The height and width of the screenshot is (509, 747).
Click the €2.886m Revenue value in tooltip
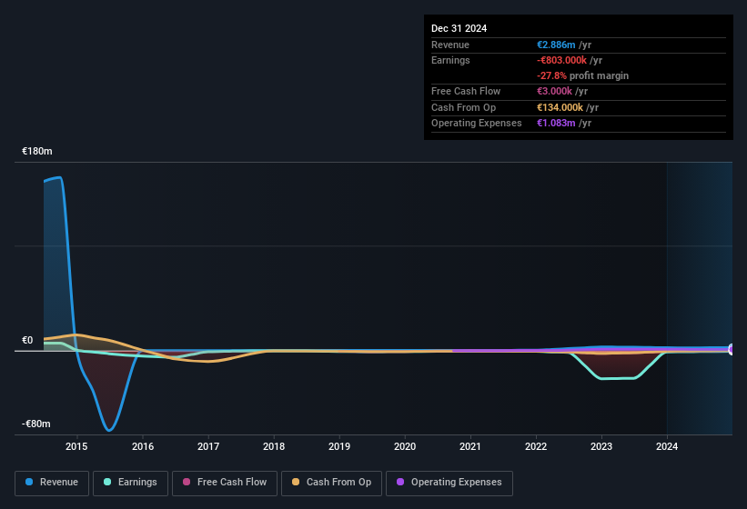click(556, 45)
